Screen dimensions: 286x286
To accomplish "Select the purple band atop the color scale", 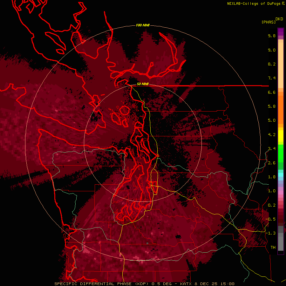I will tap(281, 32).
